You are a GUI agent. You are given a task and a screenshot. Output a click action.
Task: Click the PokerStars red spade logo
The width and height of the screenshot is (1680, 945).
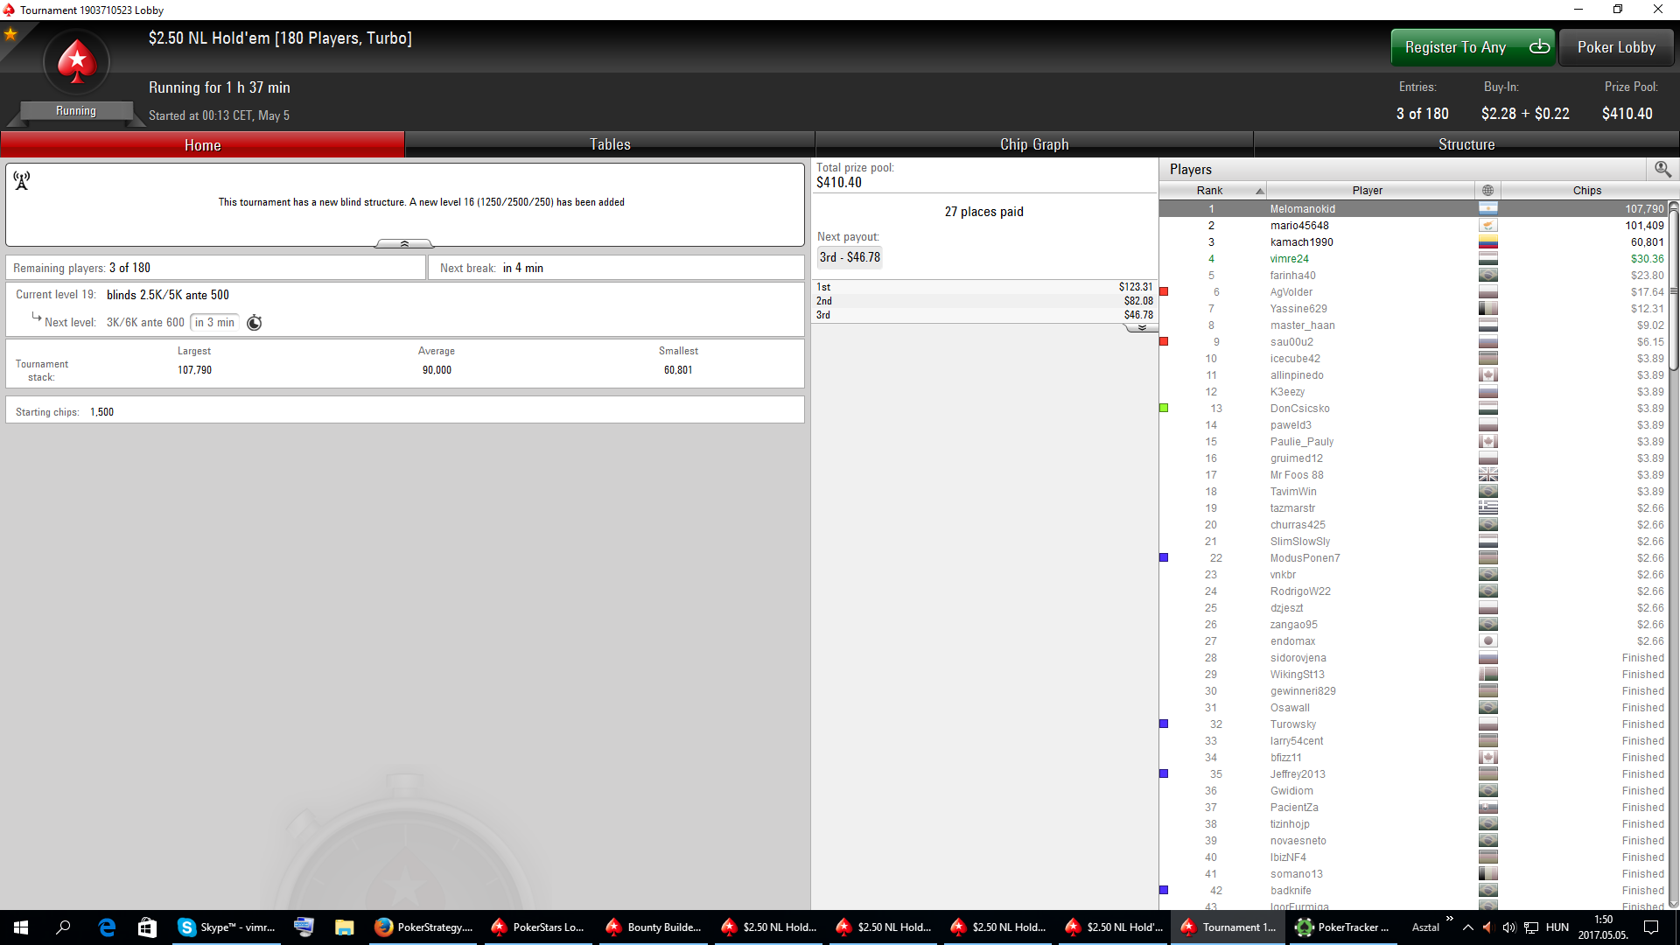pyautogui.click(x=77, y=62)
